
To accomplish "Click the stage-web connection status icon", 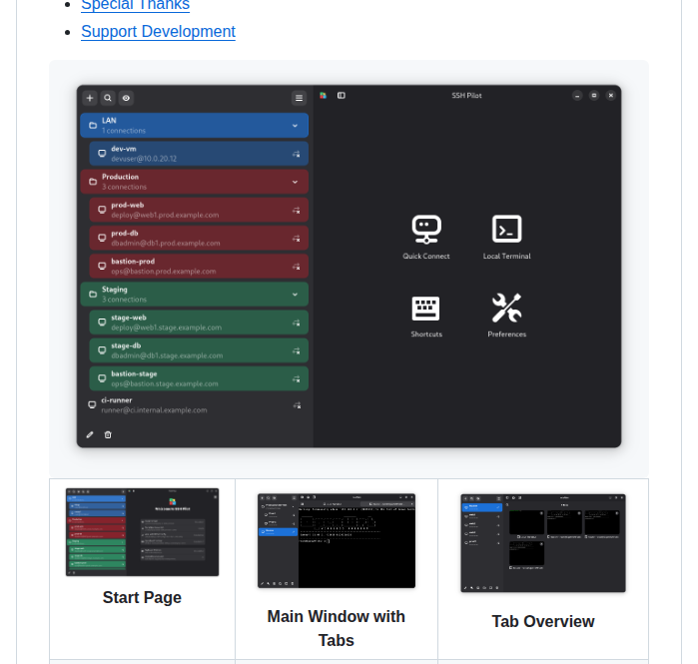I will click(296, 323).
